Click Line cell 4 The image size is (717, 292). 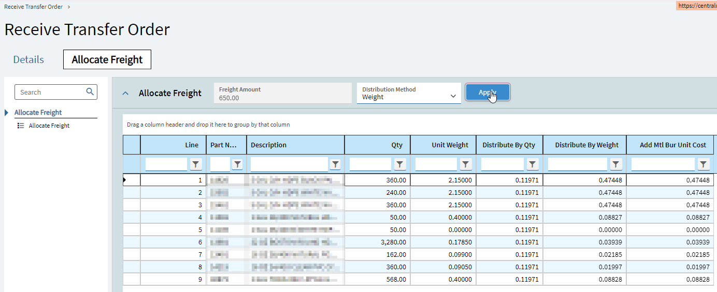coord(173,217)
